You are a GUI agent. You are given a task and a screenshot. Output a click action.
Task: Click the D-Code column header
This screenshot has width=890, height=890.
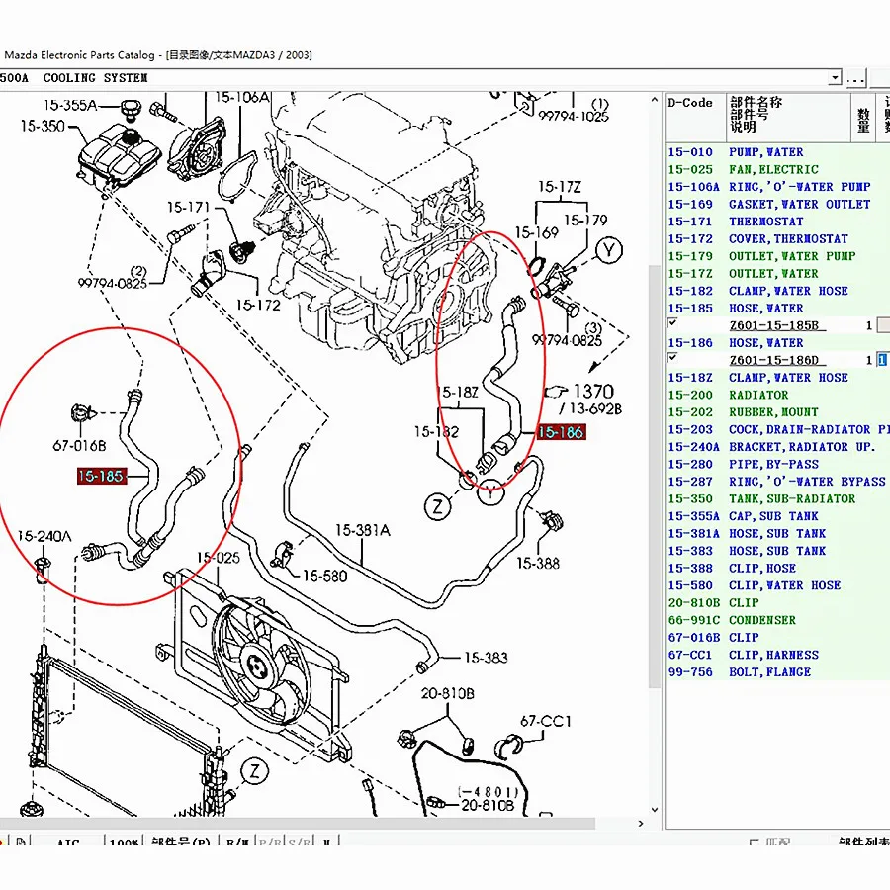pos(695,117)
